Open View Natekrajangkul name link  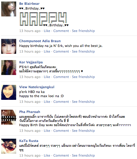[37, 87]
